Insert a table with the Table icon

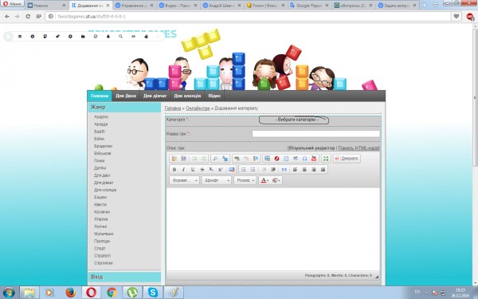(x=286, y=159)
